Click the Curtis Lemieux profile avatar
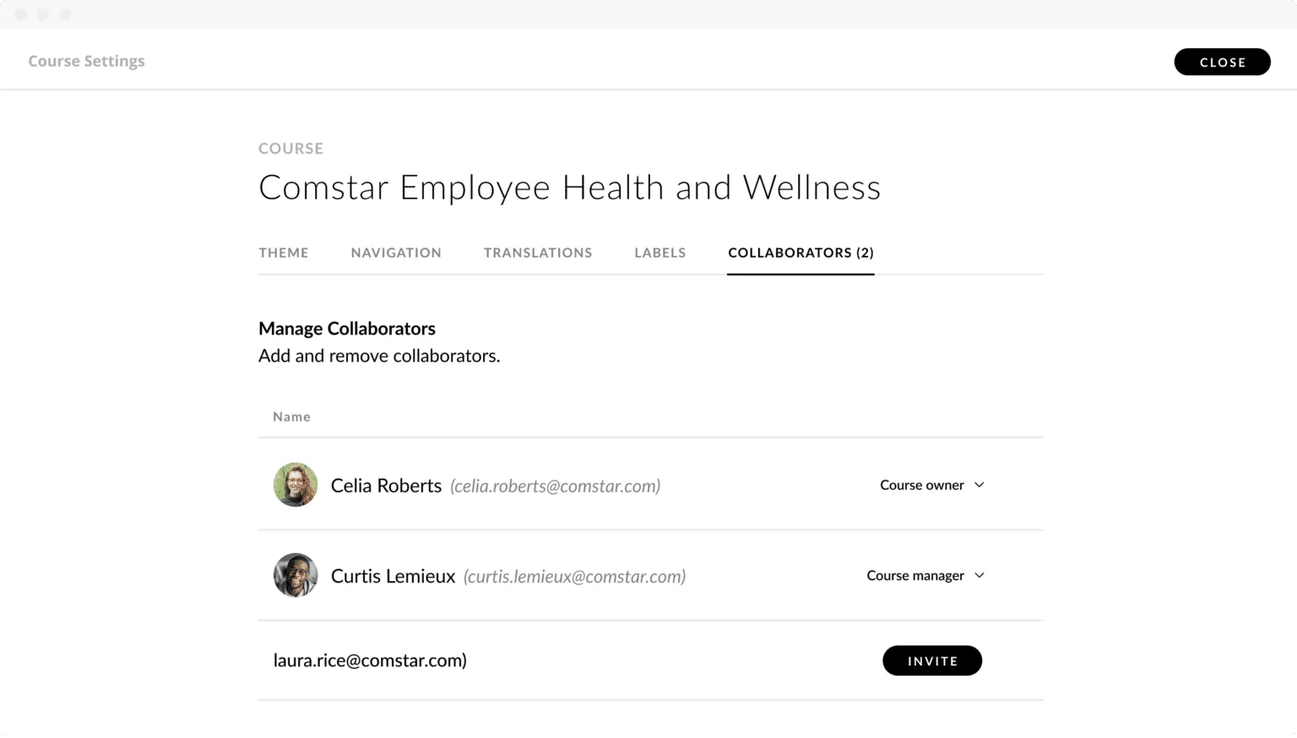The image size is (1297, 738). tap(295, 575)
